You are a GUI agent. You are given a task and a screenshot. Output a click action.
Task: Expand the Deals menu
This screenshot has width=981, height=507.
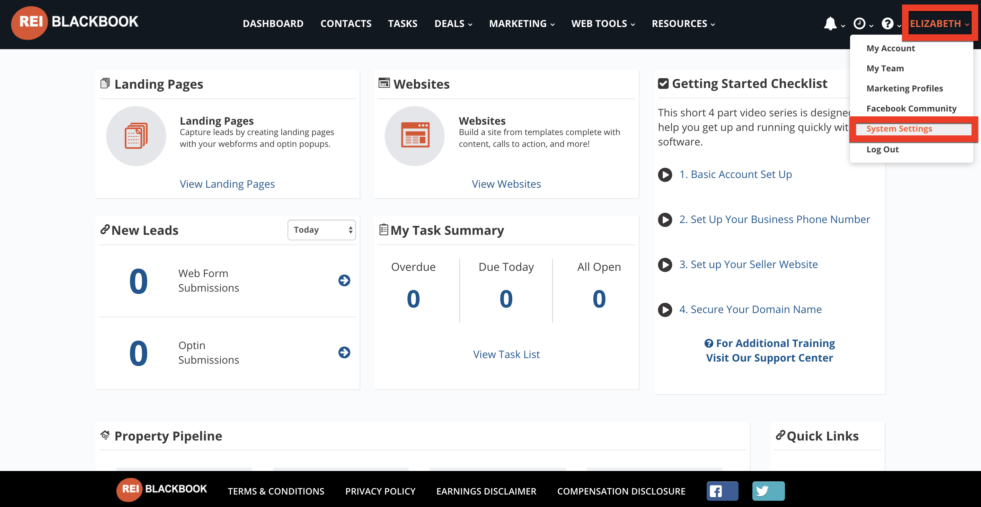[453, 24]
